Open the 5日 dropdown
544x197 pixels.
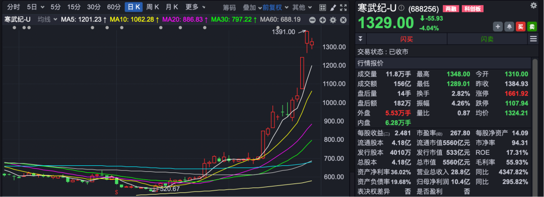pos(36,7)
